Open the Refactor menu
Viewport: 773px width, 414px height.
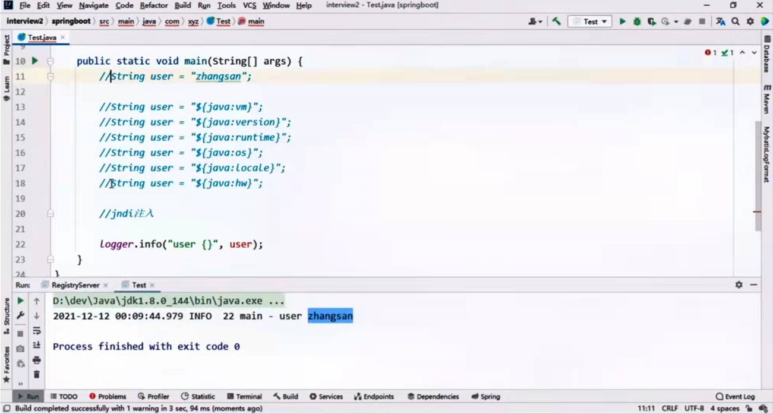point(154,5)
